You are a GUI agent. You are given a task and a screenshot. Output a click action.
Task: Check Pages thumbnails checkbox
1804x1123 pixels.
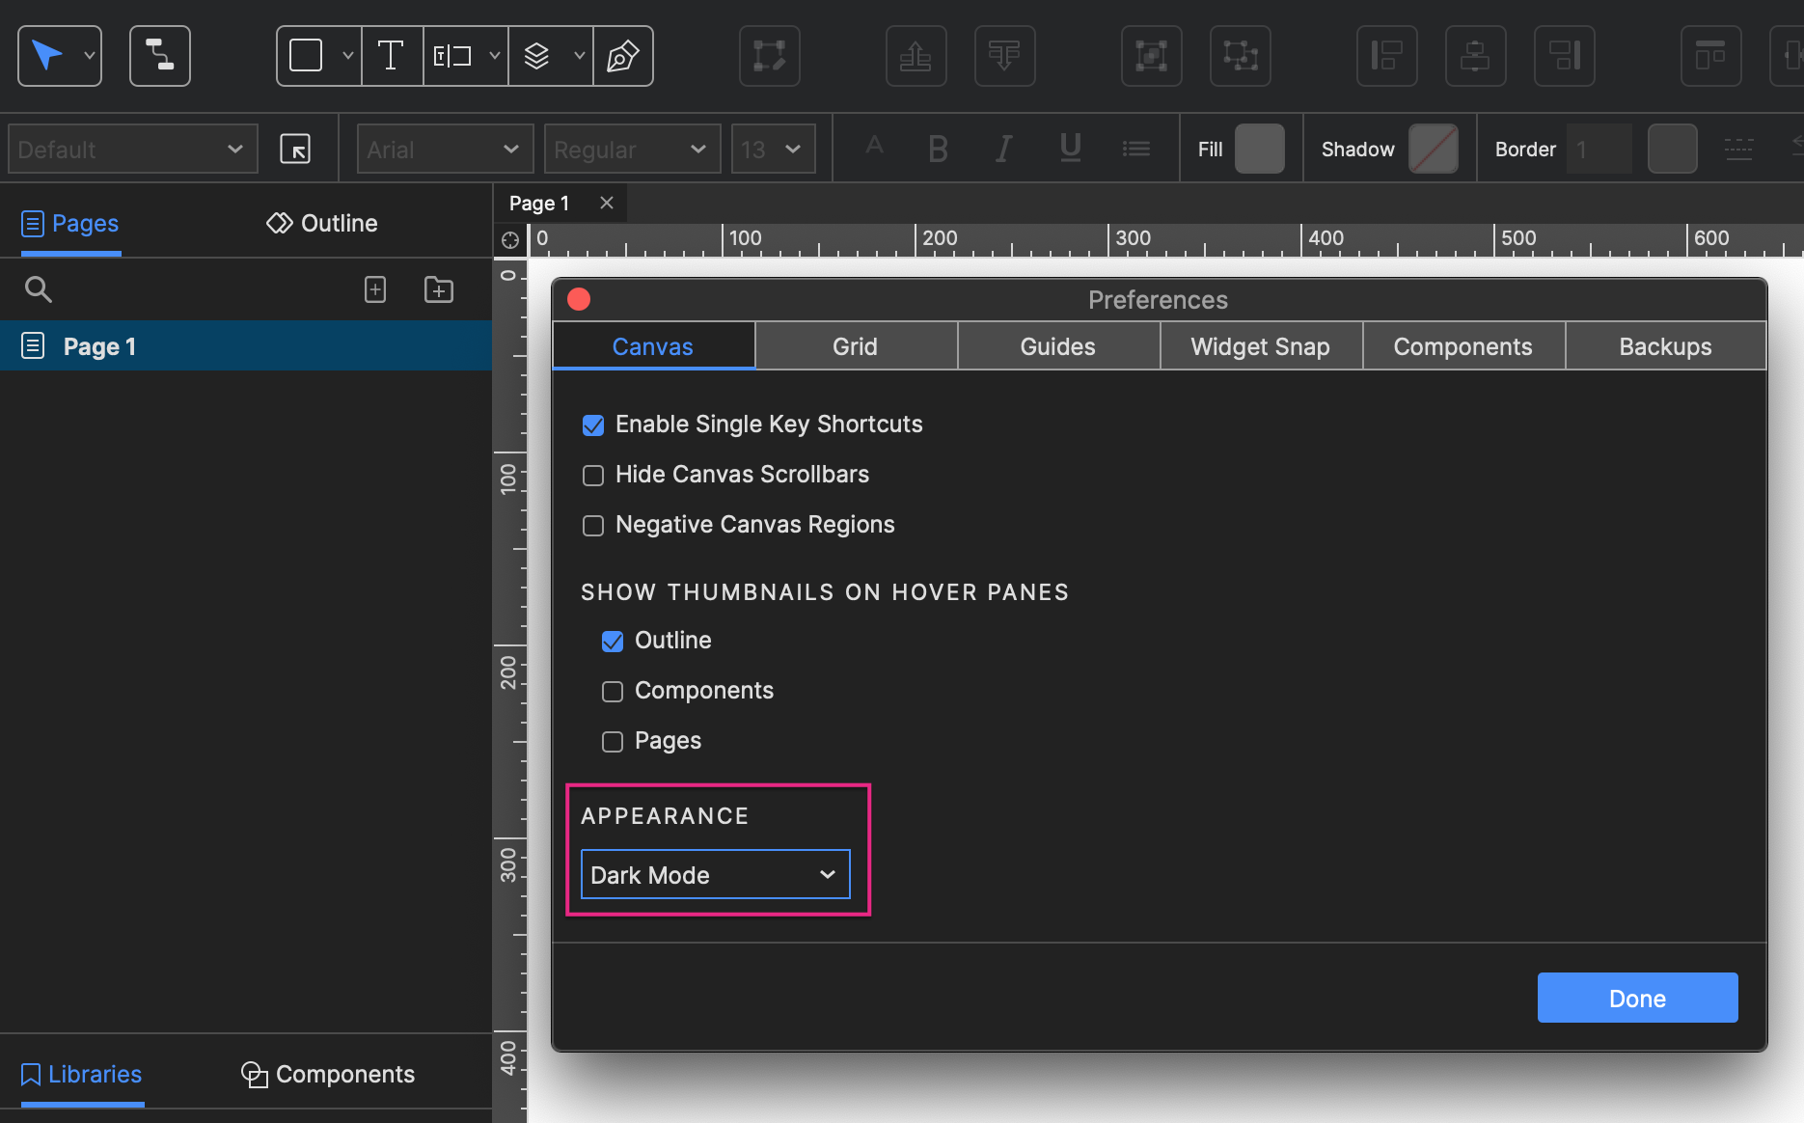coord(613,742)
